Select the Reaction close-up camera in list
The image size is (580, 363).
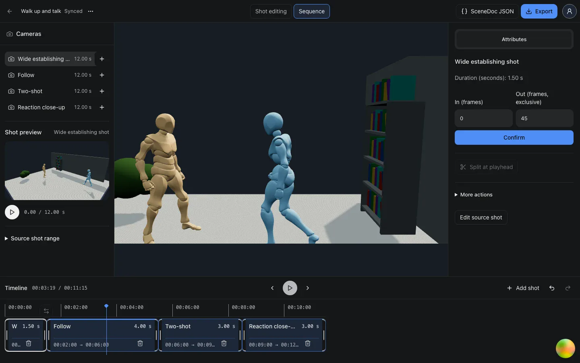[x=50, y=107]
